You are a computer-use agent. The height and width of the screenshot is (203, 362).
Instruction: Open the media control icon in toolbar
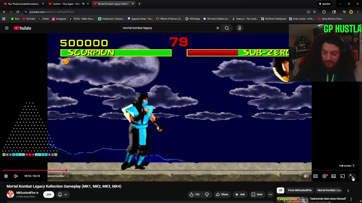344,12
